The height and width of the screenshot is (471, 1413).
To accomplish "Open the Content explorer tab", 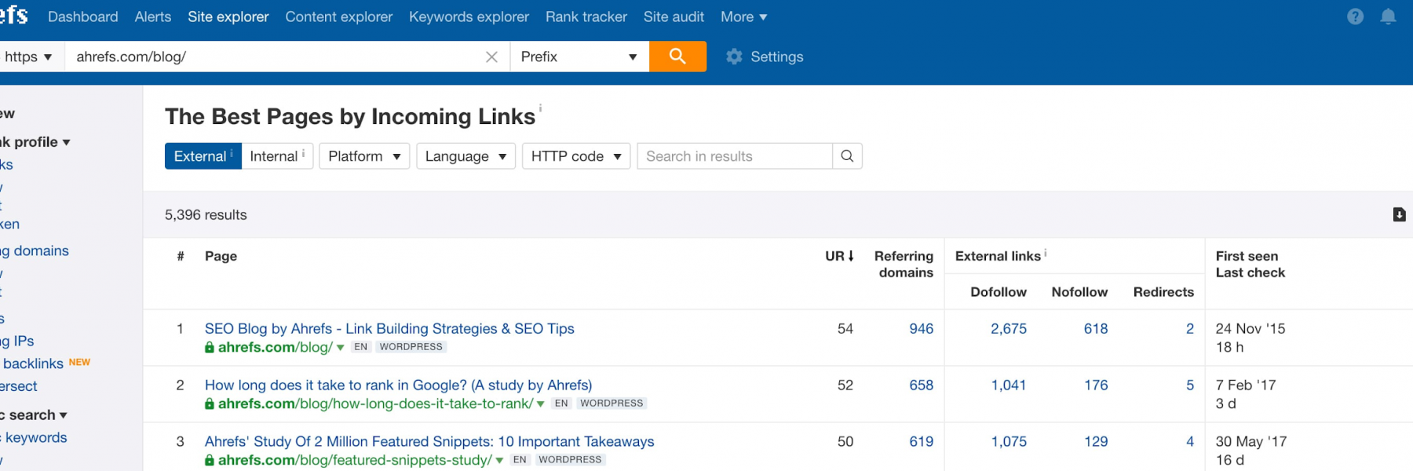I will coord(338,16).
